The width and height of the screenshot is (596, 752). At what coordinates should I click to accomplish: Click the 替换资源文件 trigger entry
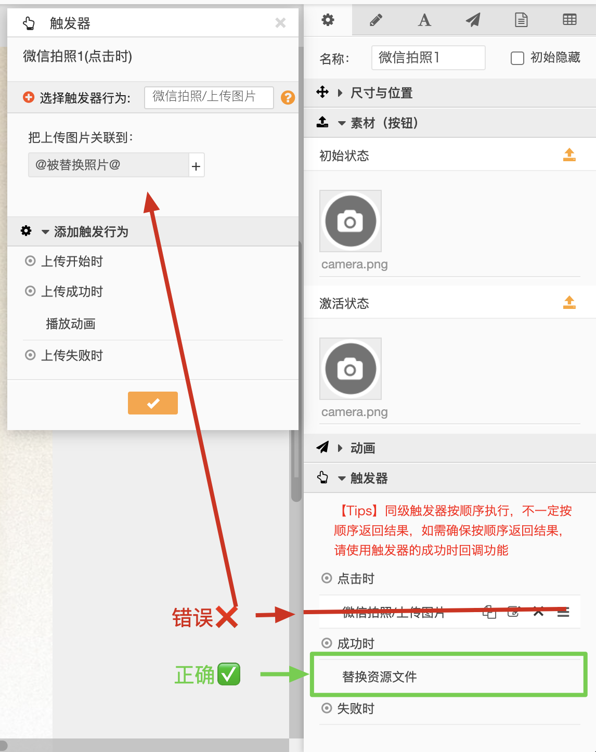pos(380,677)
